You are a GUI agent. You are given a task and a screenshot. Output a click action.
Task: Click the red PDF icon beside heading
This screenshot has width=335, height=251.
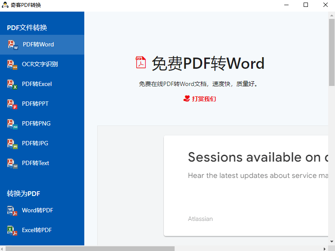click(141, 63)
